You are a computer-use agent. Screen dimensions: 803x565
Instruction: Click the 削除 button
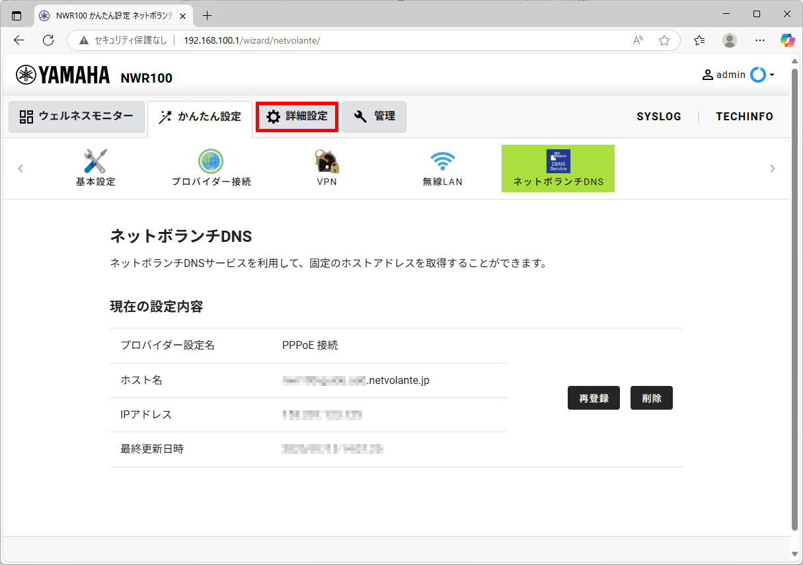pyautogui.click(x=651, y=398)
